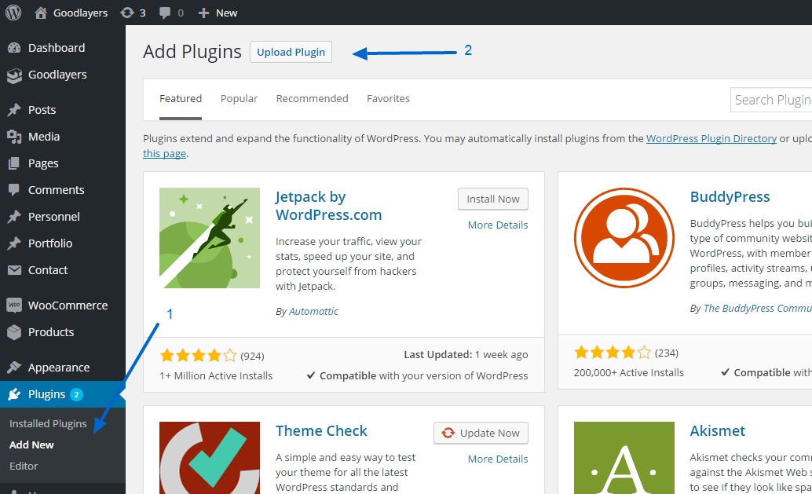Open the Appearance paintbrush icon
Image resolution: width=812 pixels, height=494 pixels.
tap(13, 368)
